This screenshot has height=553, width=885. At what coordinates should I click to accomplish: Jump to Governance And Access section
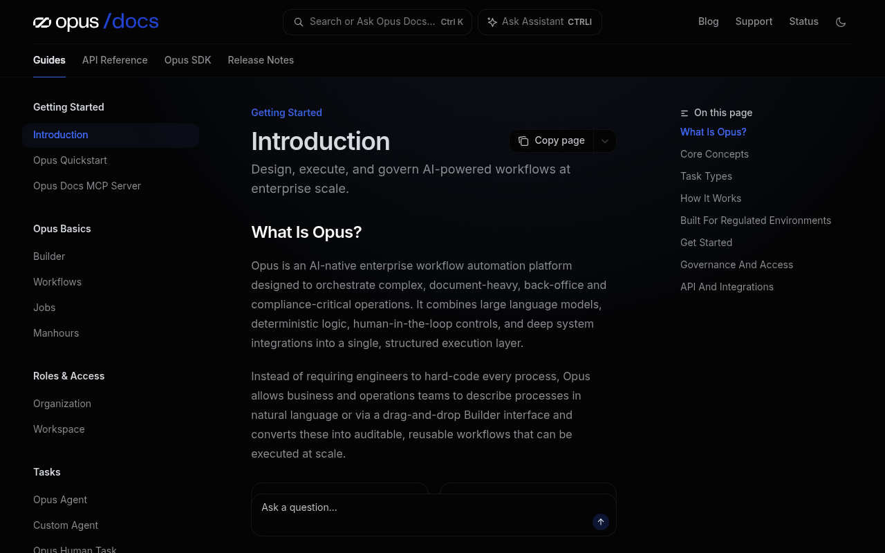(x=736, y=265)
